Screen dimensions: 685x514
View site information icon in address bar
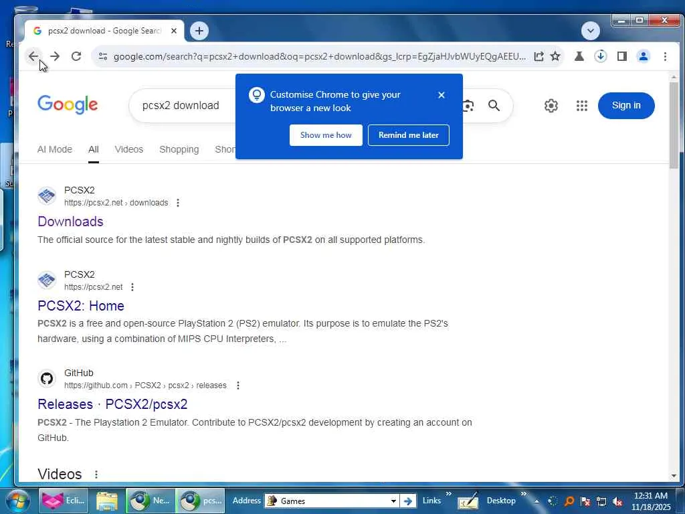coord(103,56)
